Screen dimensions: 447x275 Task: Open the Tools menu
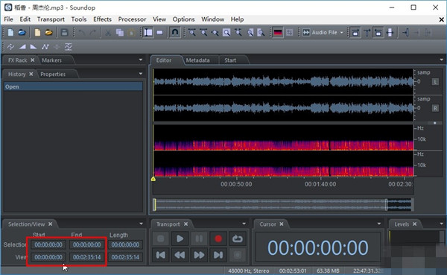tap(79, 19)
